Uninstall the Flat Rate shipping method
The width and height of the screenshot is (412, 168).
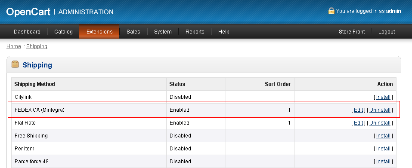380,122
